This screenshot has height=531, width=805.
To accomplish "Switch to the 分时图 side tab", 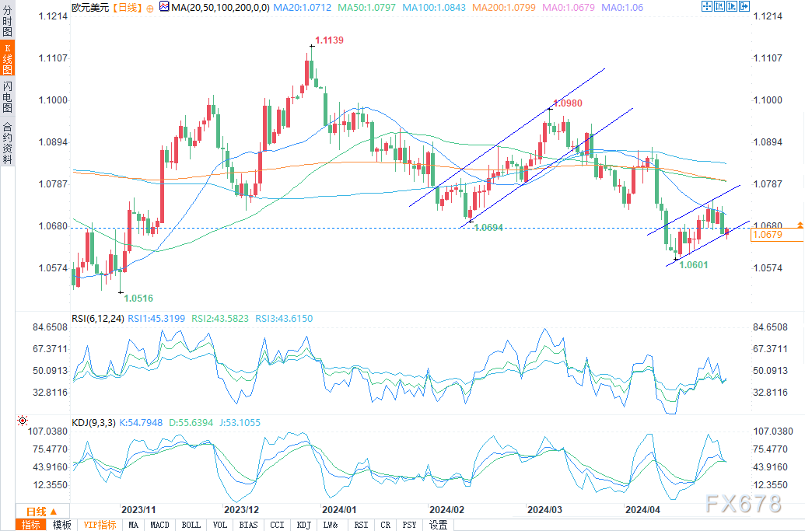I will pos(7,20).
